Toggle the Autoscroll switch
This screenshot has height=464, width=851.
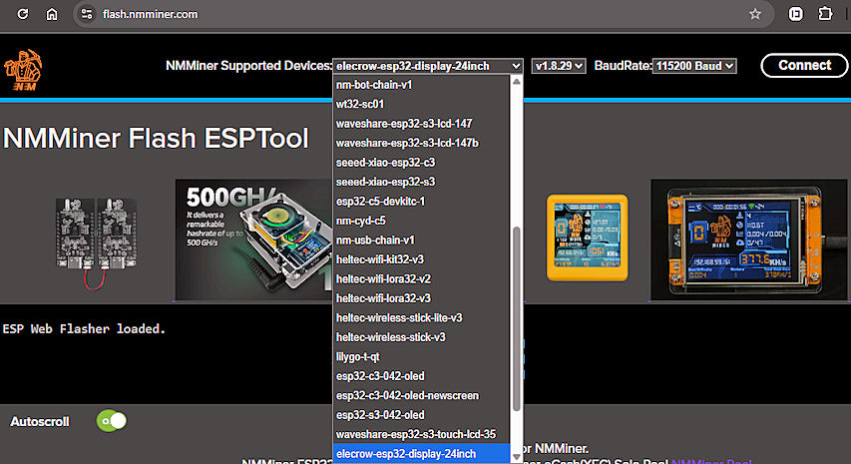(x=112, y=421)
